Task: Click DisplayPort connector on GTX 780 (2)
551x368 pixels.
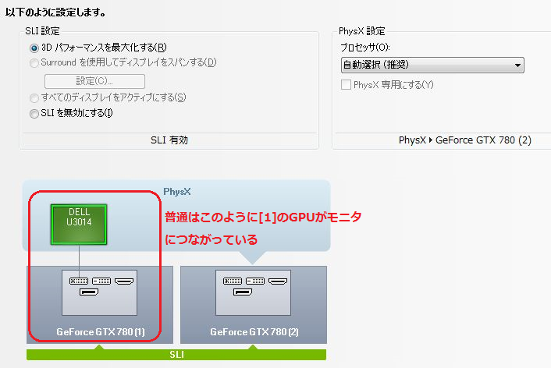Action: pyautogui.click(x=243, y=292)
